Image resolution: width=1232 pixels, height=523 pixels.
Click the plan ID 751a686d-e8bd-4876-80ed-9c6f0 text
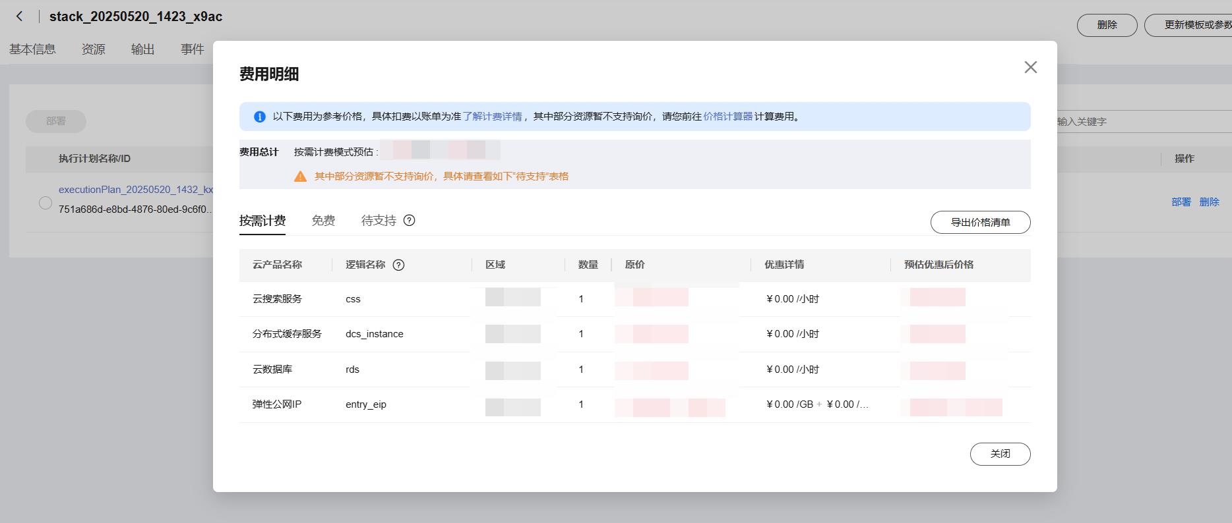coord(136,209)
